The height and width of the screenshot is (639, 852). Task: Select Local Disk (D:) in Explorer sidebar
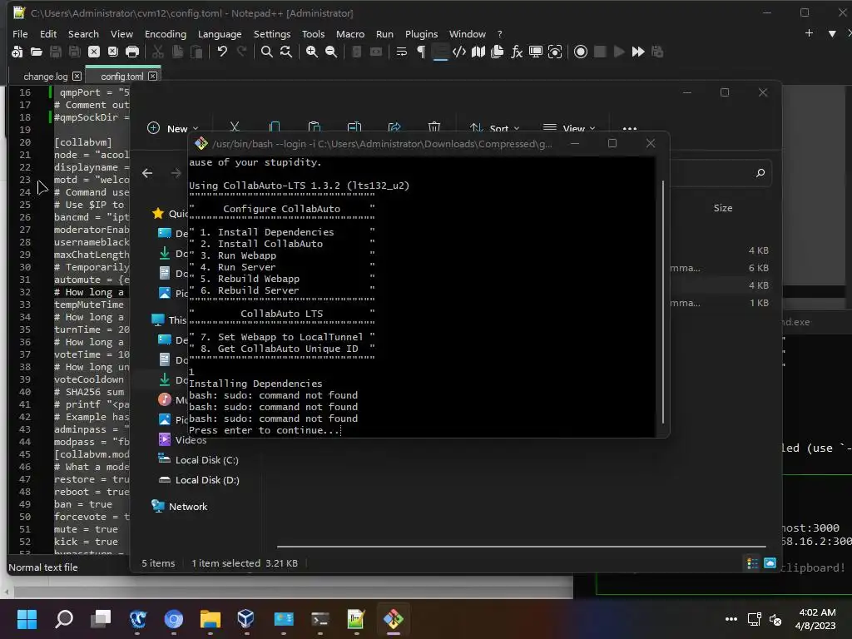tap(198, 480)
